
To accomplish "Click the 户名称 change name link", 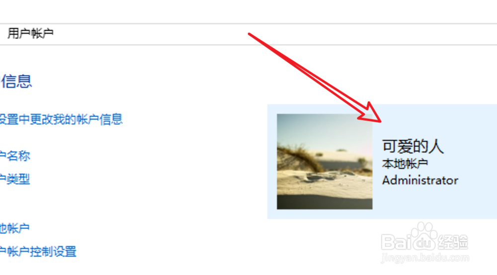I will click(x=15, y=156).
